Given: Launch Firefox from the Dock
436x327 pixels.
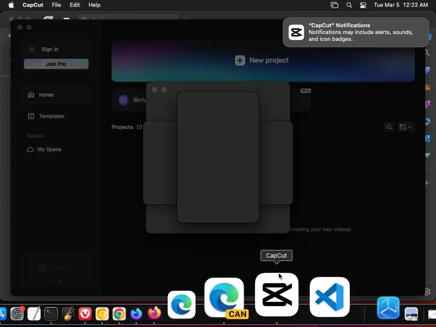Looking at the screenshot, I should 154,313.
